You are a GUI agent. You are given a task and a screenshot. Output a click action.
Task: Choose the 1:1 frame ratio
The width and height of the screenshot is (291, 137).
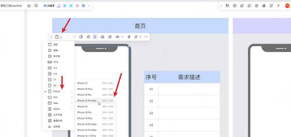[59, 80]
